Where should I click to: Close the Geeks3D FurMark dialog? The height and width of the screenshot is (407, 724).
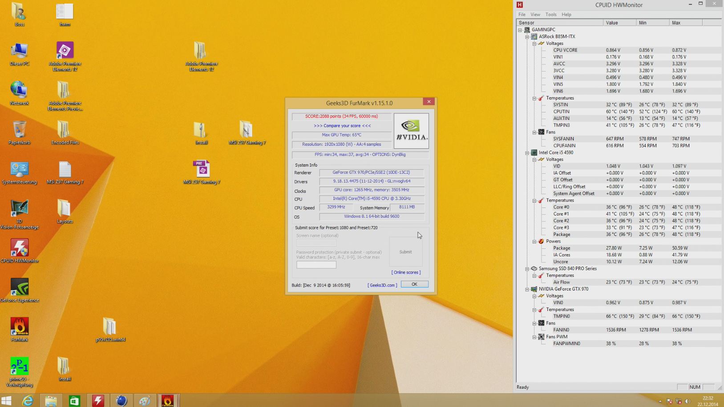tap(429, 102)
